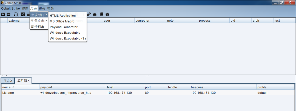
Task: Choose 邮件钓鱼 from the attack menu
Action: click(39, 26)
